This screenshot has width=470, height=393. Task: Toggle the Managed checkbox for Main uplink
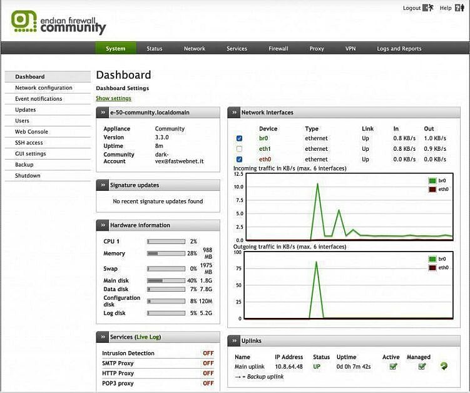(x=422, y=366)
